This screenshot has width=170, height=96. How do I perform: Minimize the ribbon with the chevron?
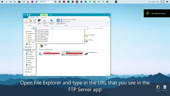click(107, 17)
